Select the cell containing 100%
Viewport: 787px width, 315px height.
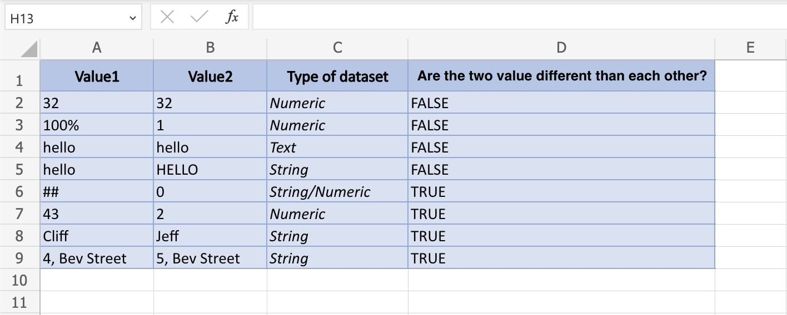(x=97, y=125)
